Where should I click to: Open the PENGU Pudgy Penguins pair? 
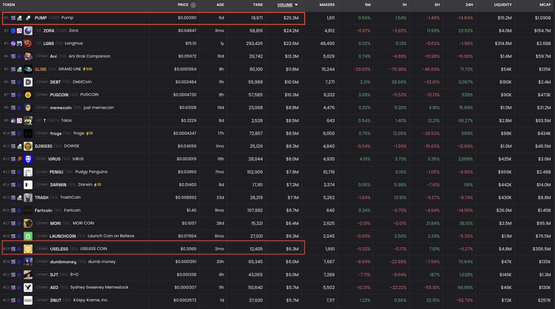[78, 172]
